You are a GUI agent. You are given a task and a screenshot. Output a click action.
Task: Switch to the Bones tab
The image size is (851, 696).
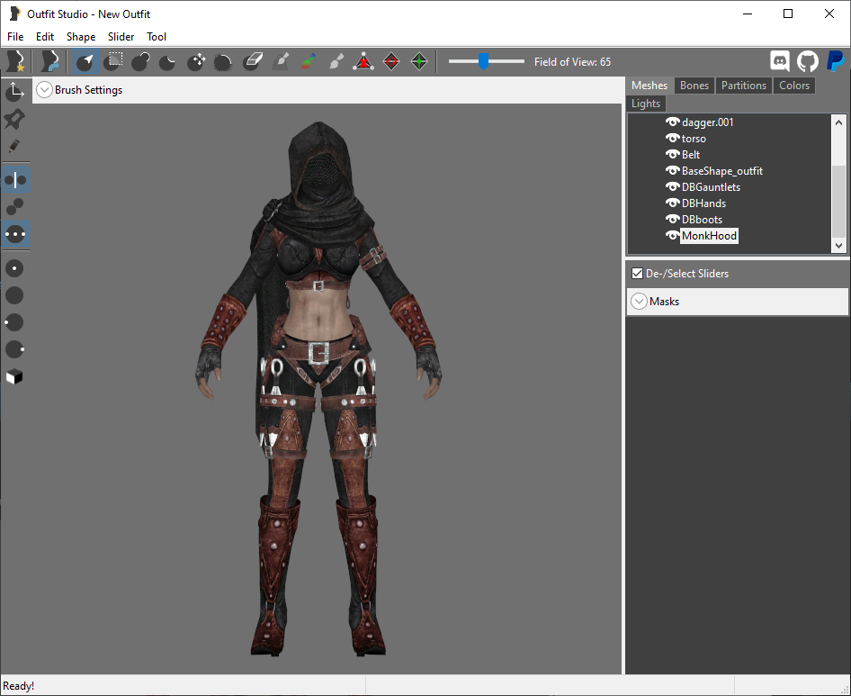pos(694,86)
